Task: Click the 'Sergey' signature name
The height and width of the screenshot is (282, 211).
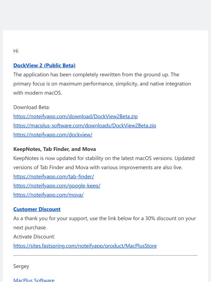Action: (21, 266)
